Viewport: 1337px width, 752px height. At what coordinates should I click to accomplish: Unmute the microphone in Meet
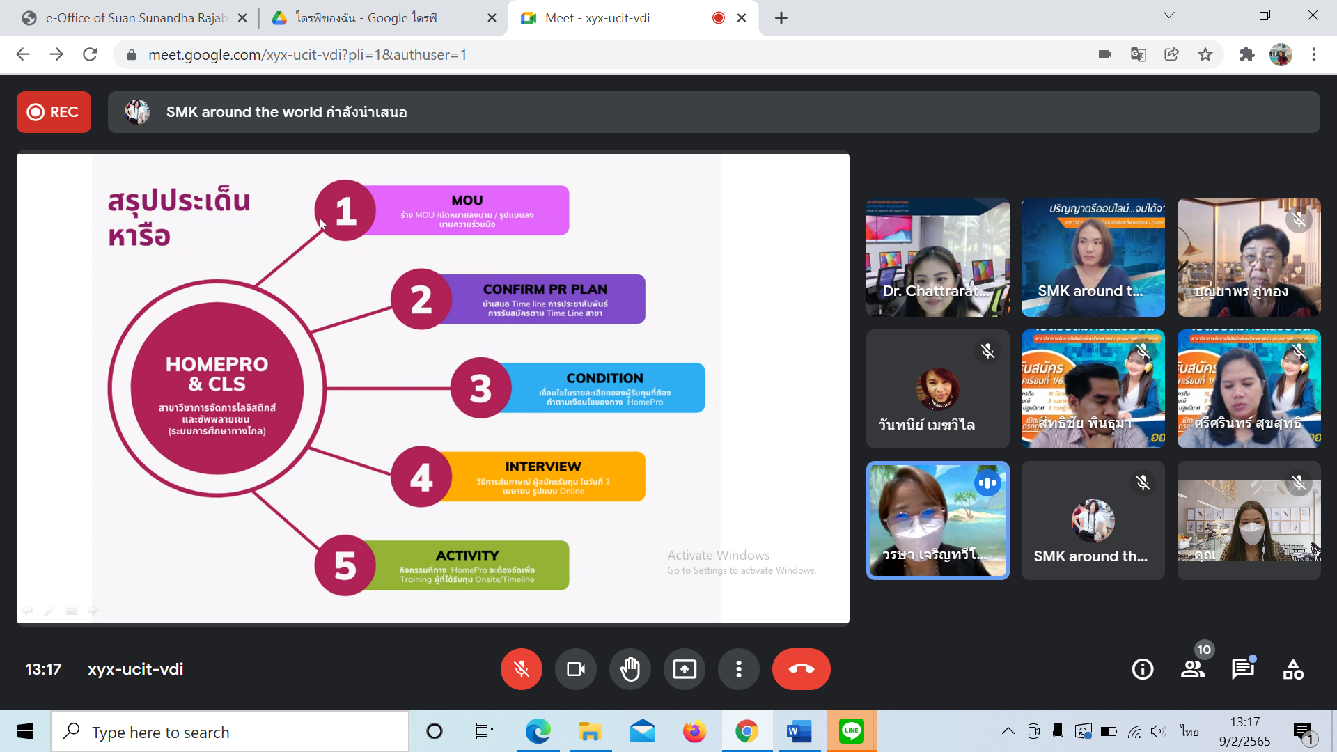pos(521,669)
